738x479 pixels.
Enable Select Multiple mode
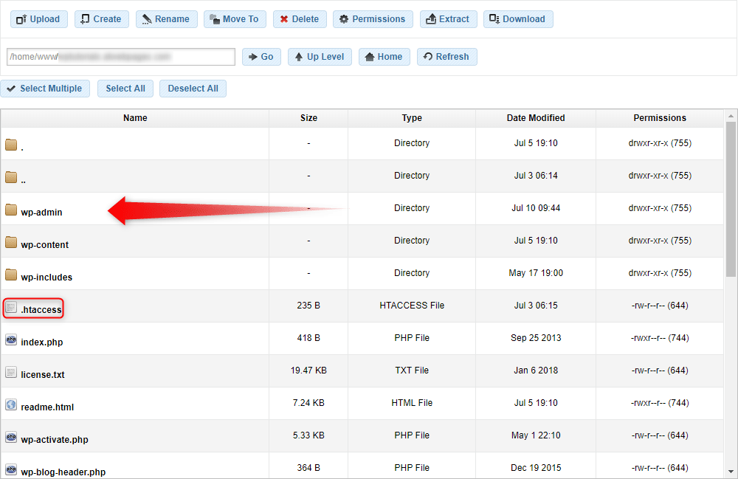(x=45, y=89)
